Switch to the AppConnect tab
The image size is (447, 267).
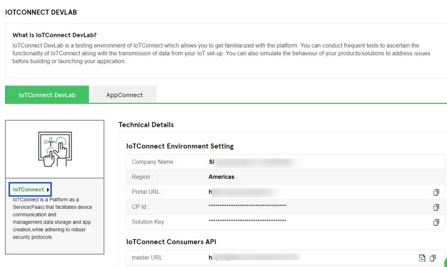124,95
